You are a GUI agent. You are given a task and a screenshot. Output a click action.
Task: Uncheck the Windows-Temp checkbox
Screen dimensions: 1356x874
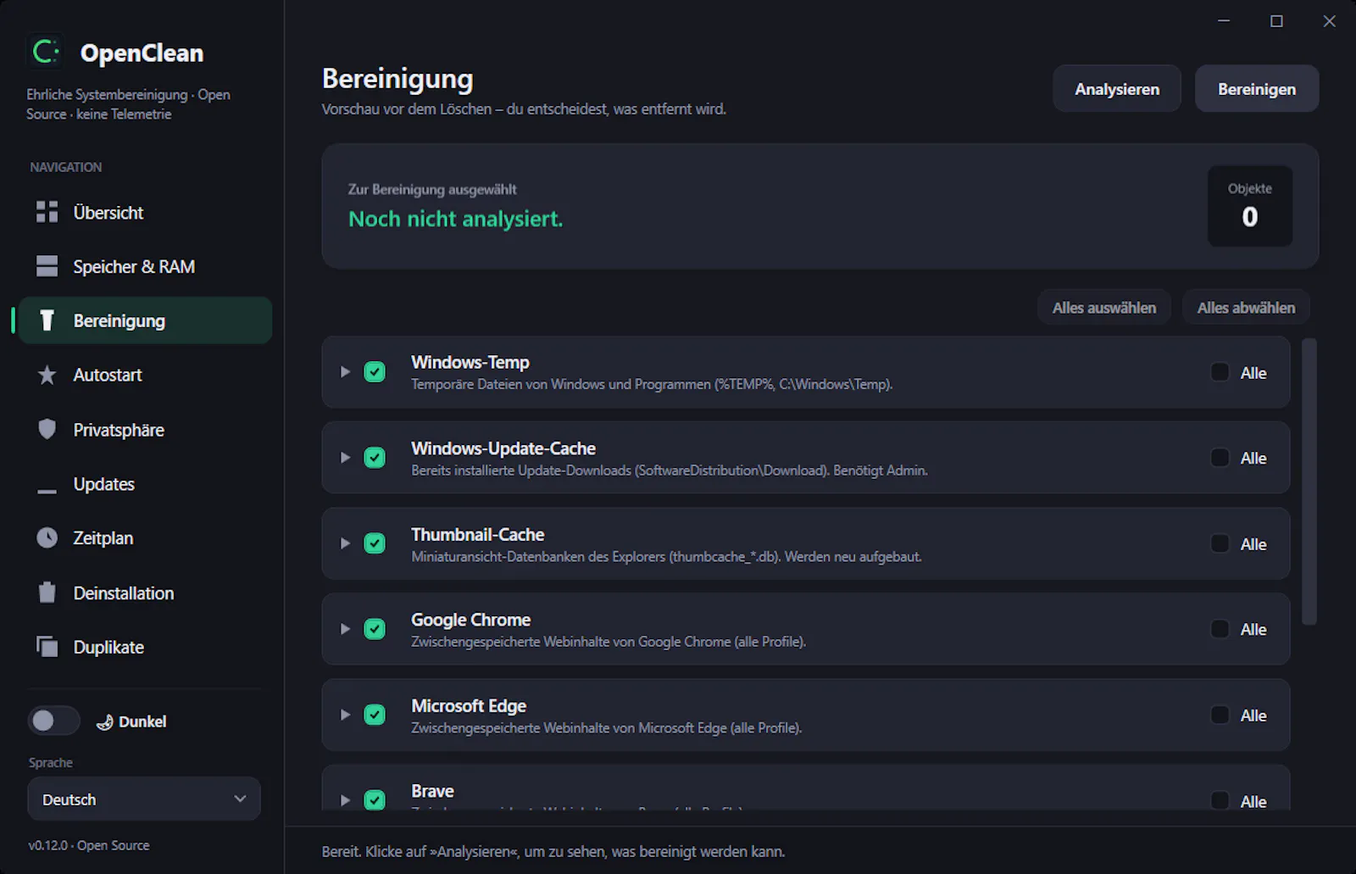click(375, 371)
